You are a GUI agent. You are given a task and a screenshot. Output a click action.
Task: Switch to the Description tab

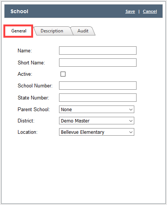[52, 31]
